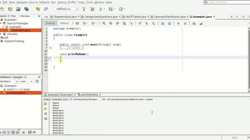This screenshot has width=250, height=140.
Task: Open the Members view dropdown in Navigator
Action: coord(17,81)
